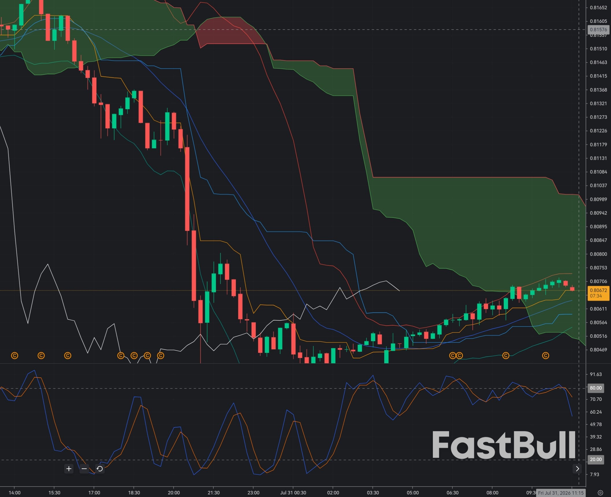Screen dimensions: 611x497
Task: Reset the chart view
Action: pos(100,469)
